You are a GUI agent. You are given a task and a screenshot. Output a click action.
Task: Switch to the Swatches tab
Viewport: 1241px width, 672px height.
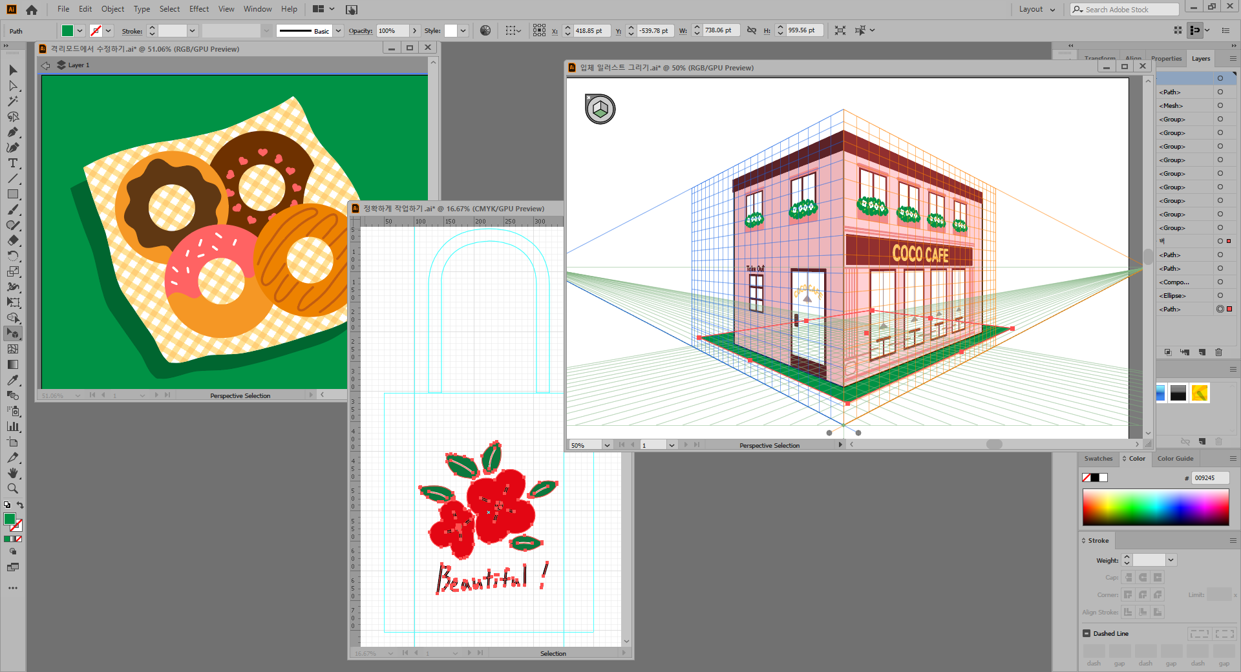[x=1098, y=459]
